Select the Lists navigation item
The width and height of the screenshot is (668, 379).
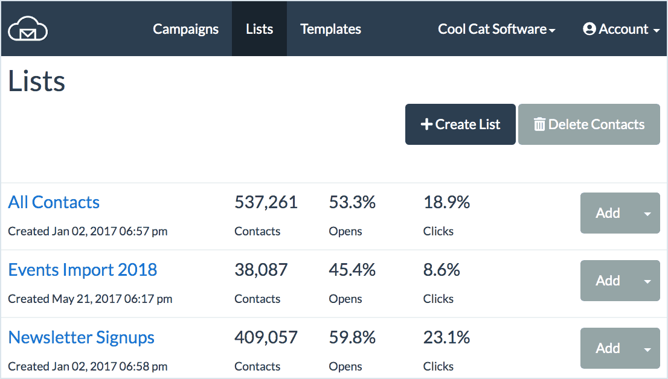tap(259, 29)
